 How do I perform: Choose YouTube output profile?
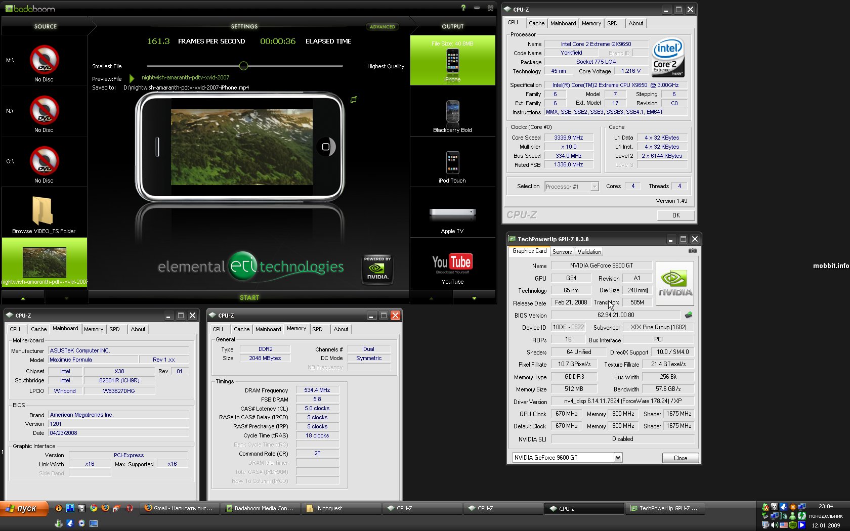[x=452, y=263]
